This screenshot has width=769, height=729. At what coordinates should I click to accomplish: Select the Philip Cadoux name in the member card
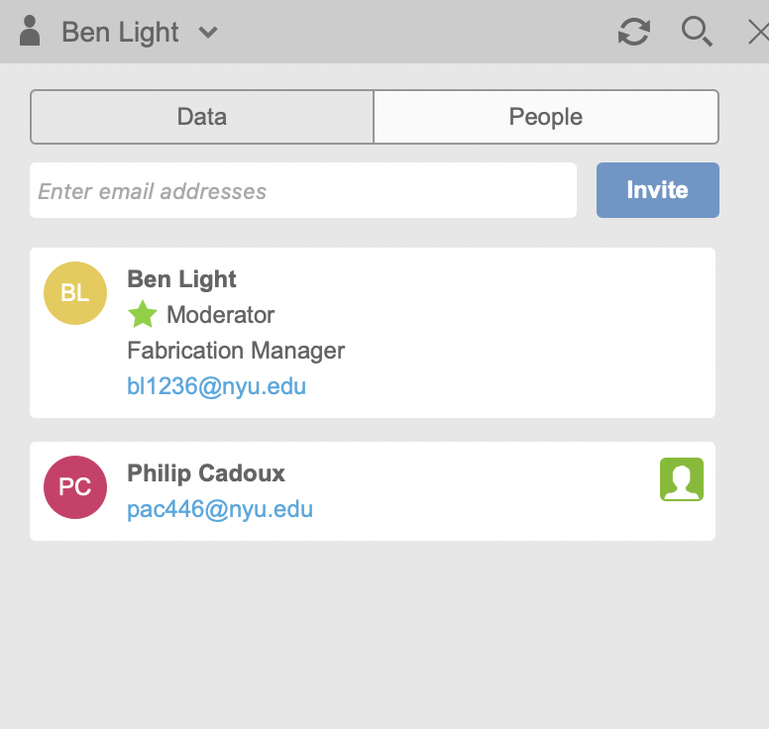coord(206,473)
